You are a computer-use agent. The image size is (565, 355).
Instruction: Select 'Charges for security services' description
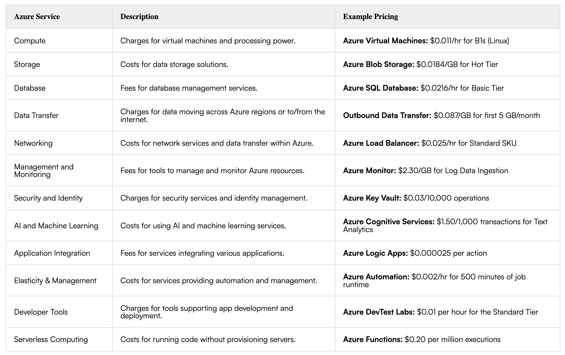coord(214,198)
